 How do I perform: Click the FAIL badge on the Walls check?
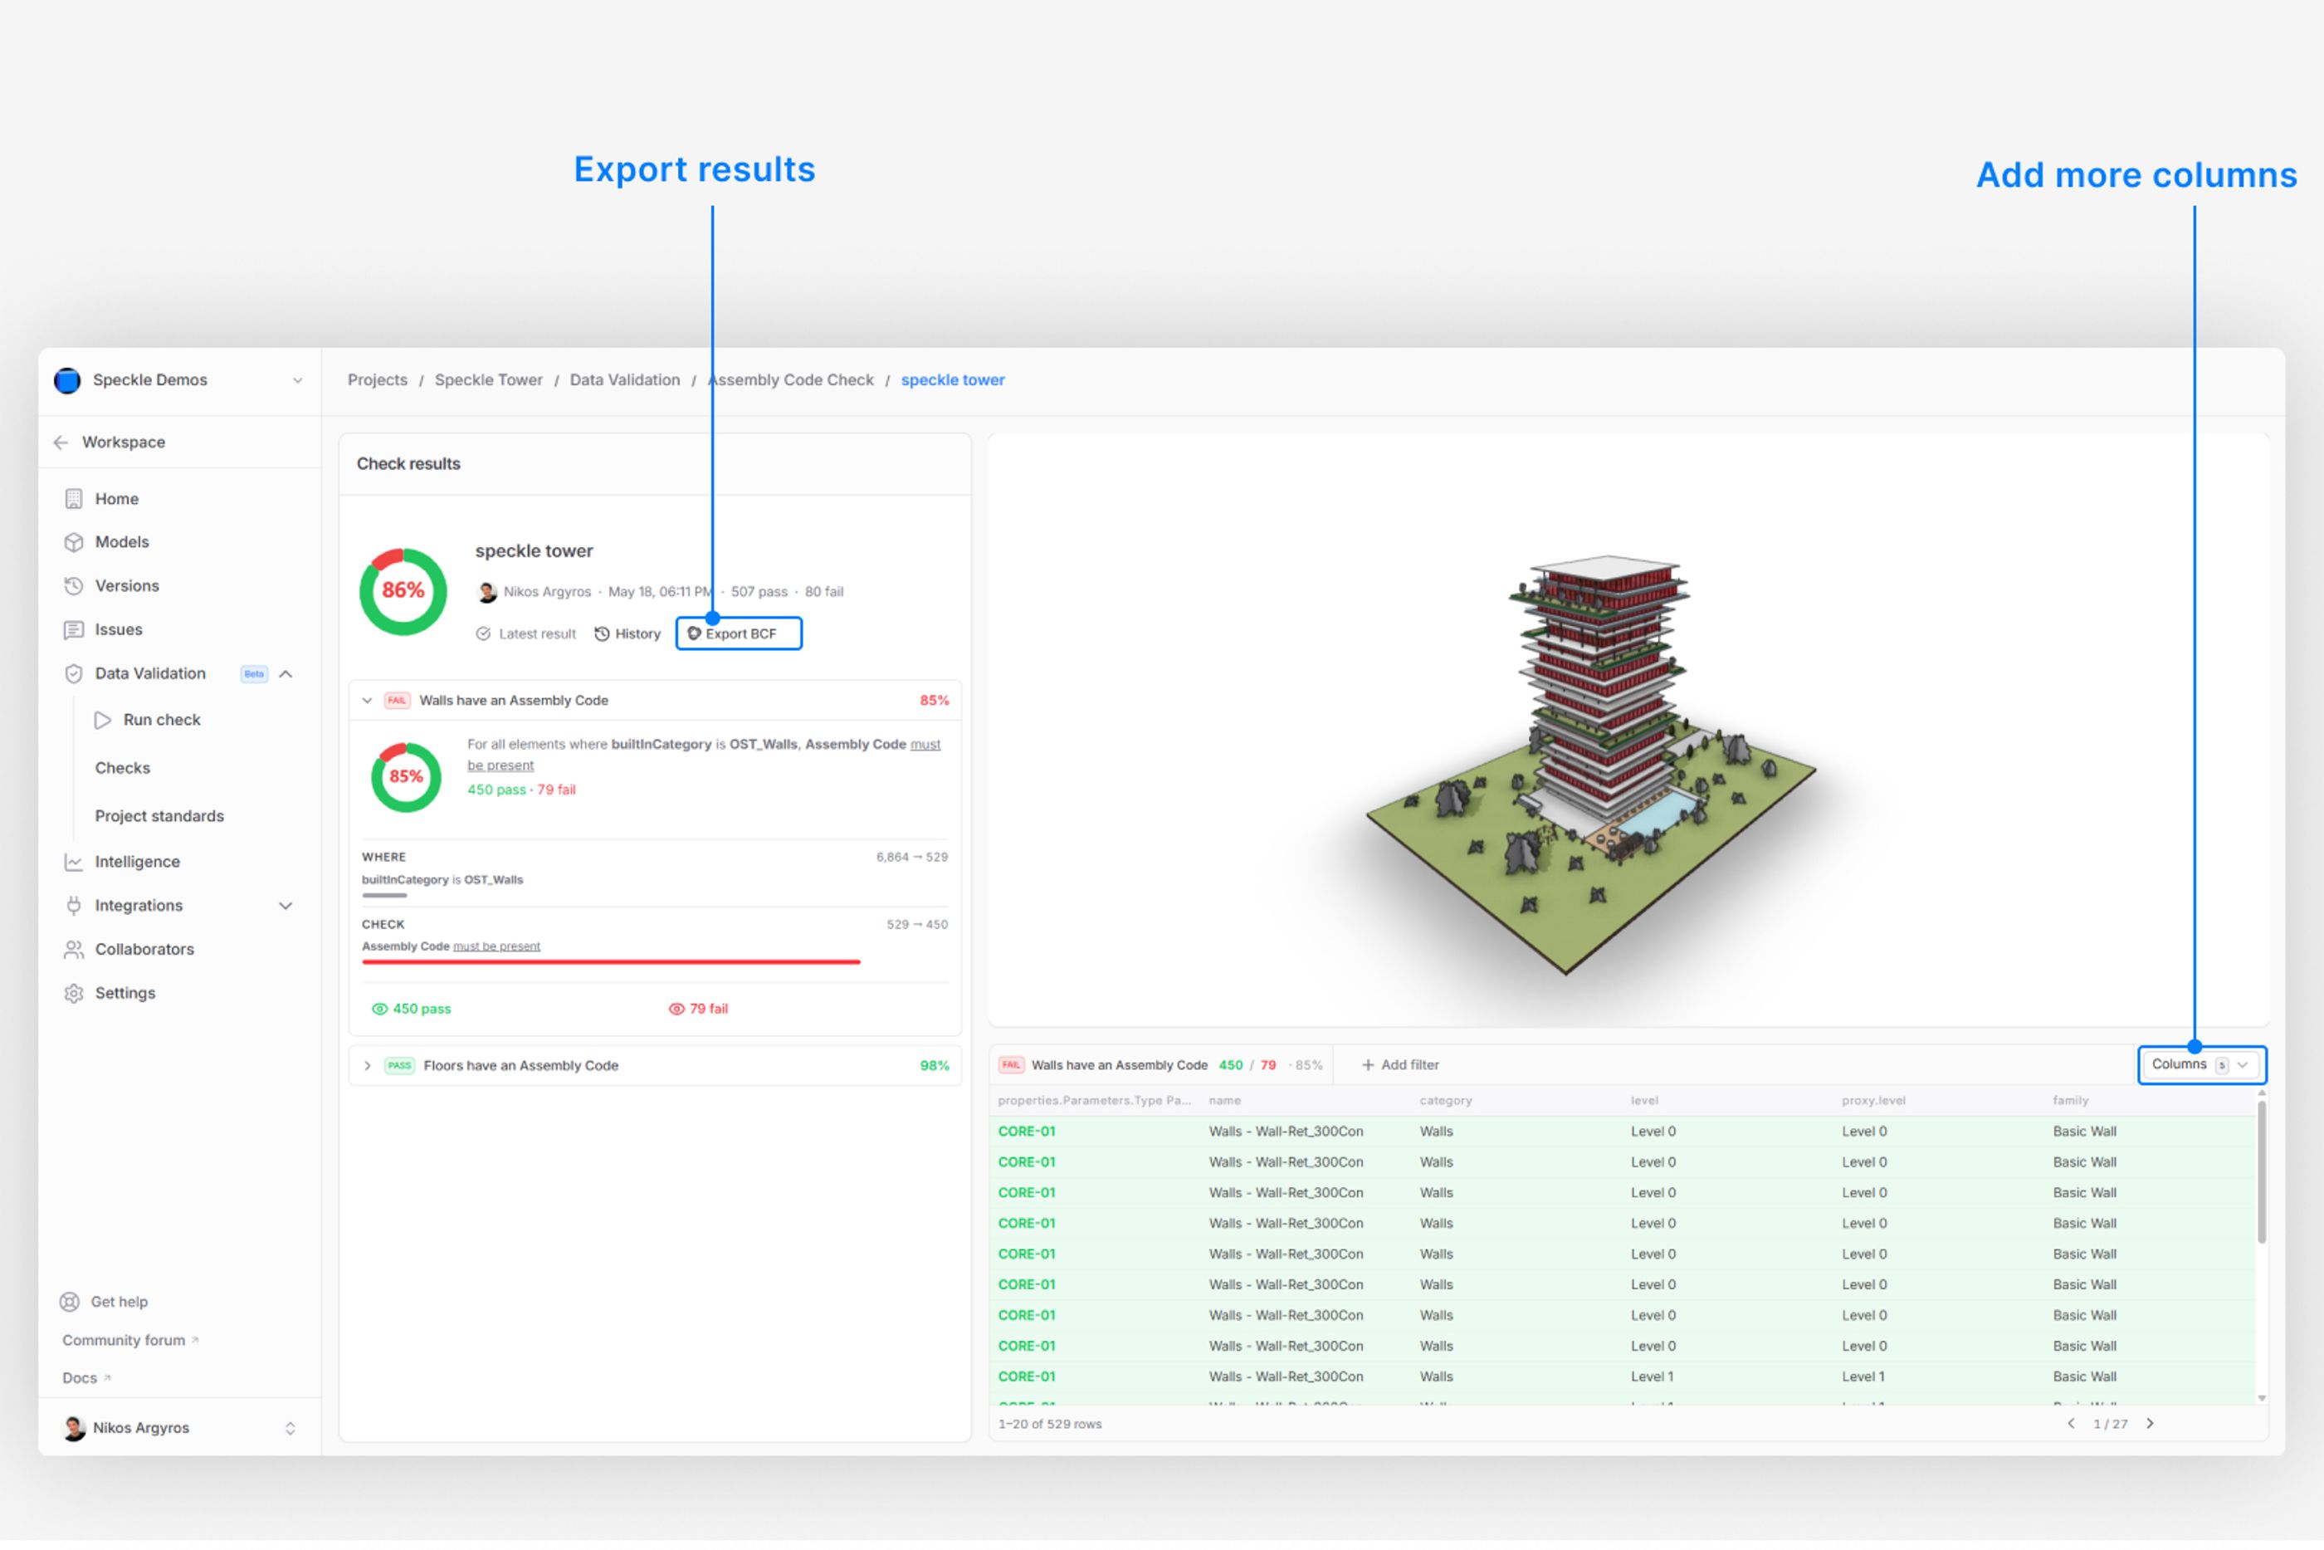tap(398, 701)
